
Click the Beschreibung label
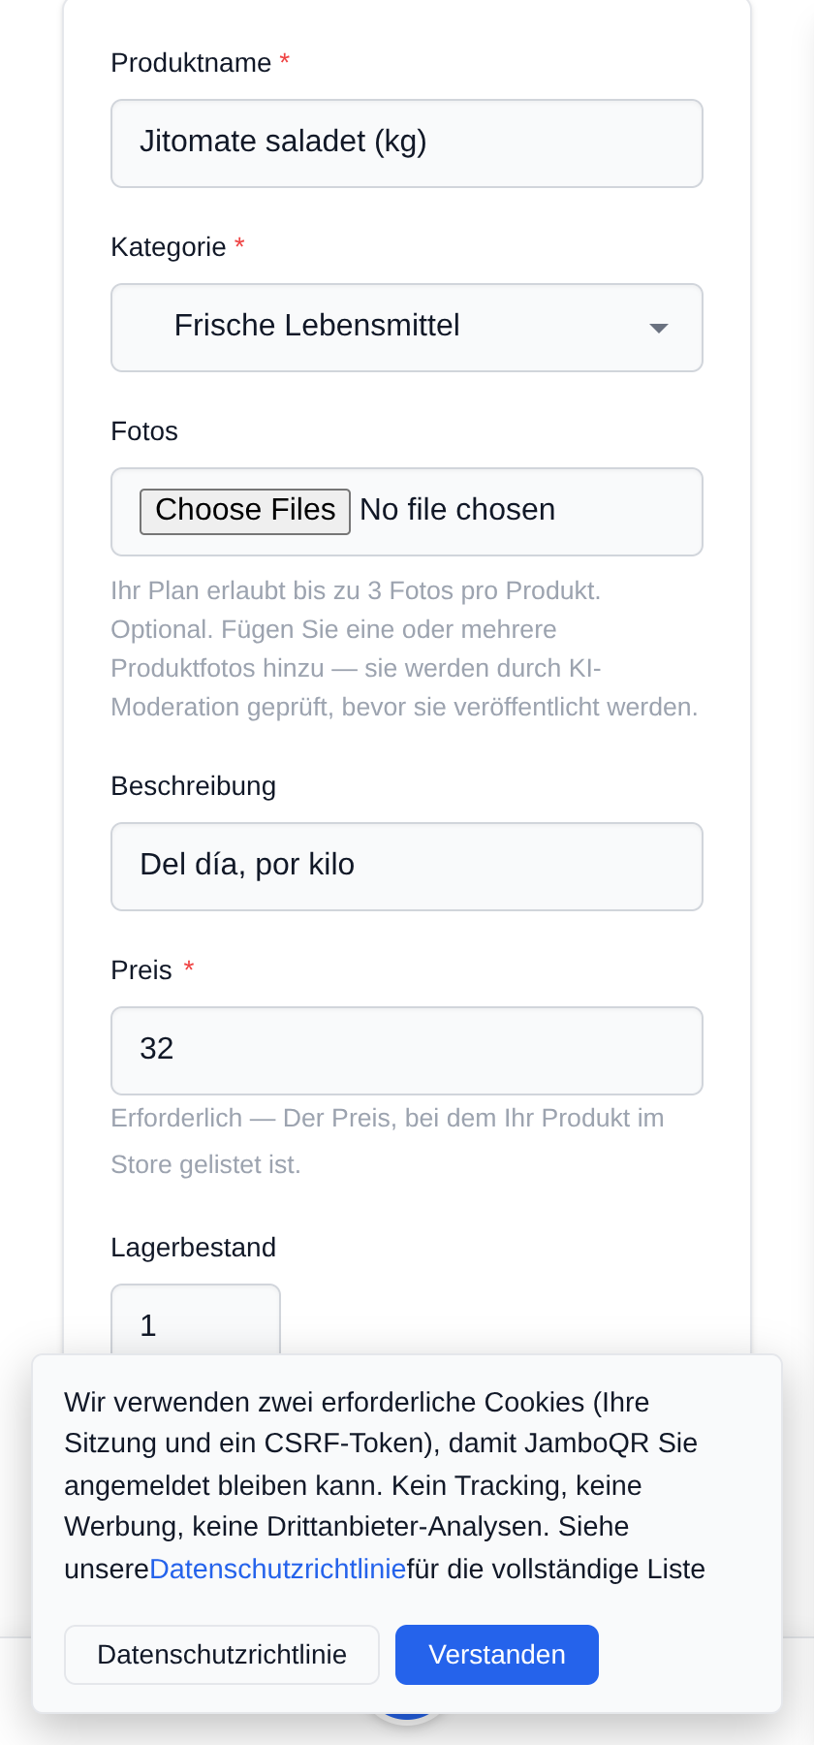[194, 786]
